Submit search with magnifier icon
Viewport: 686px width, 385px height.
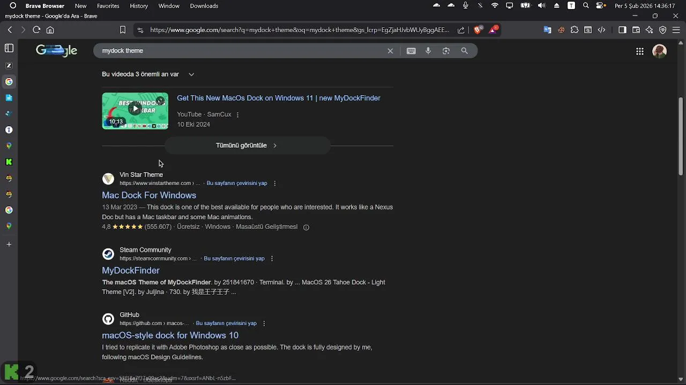465,51
